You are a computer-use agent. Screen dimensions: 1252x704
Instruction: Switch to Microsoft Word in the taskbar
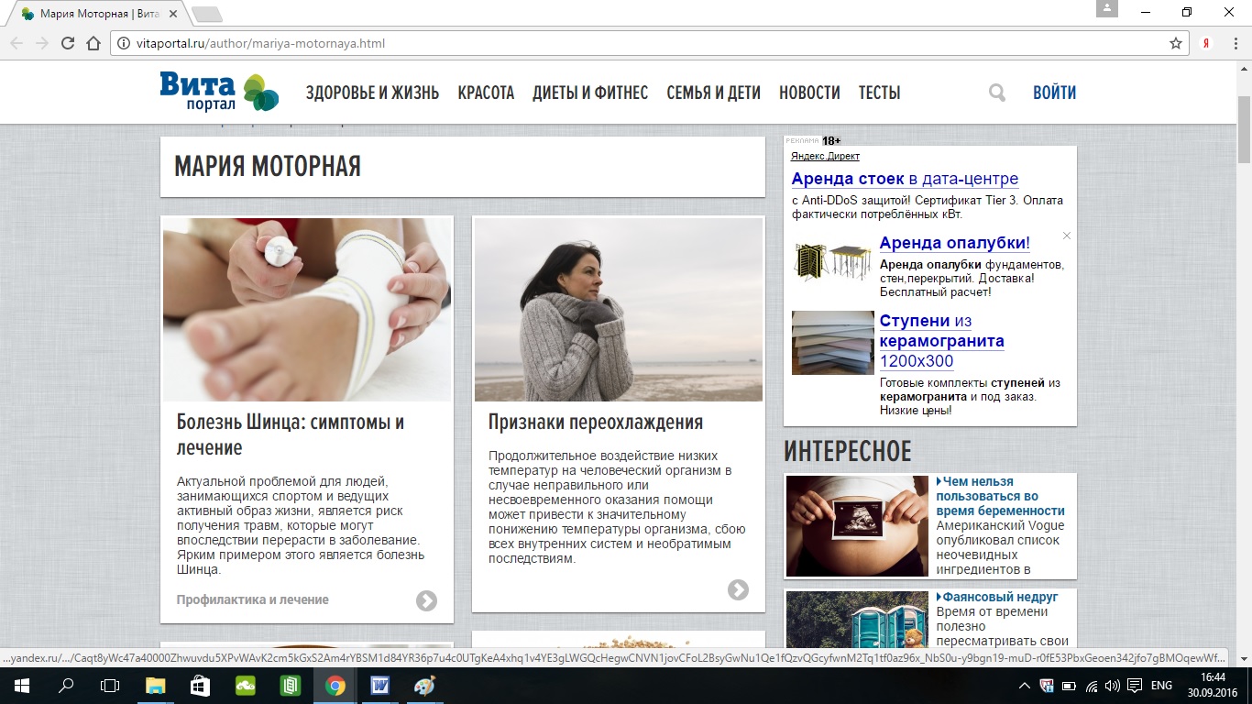tap(379, 686)
